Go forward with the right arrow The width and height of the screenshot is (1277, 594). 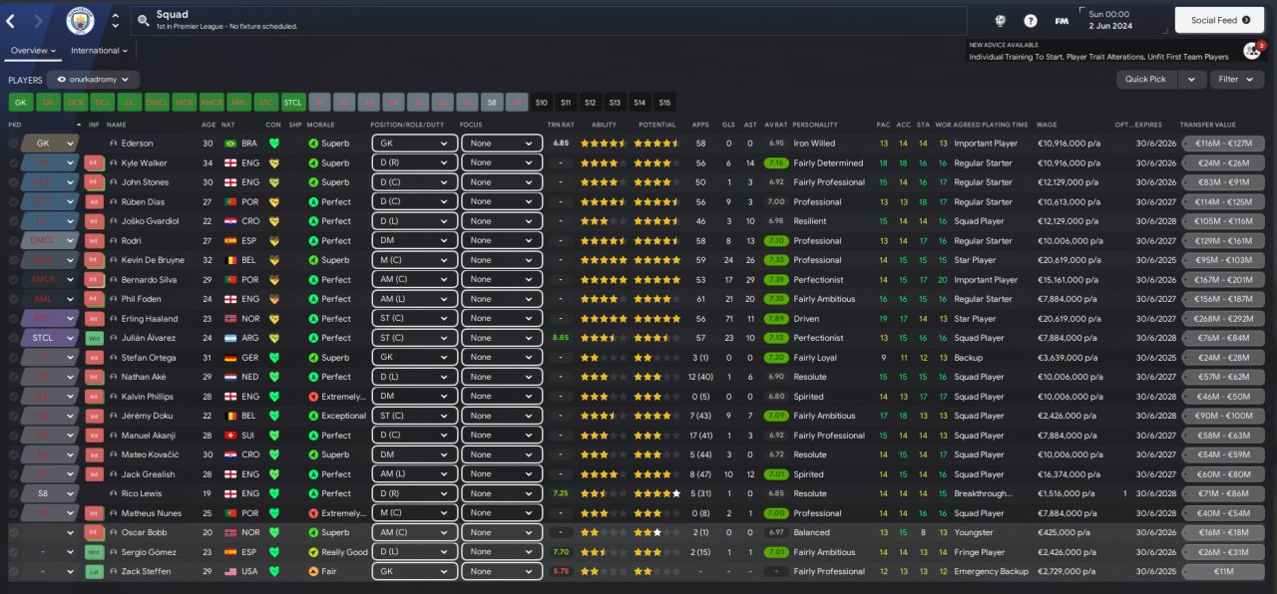38,20
